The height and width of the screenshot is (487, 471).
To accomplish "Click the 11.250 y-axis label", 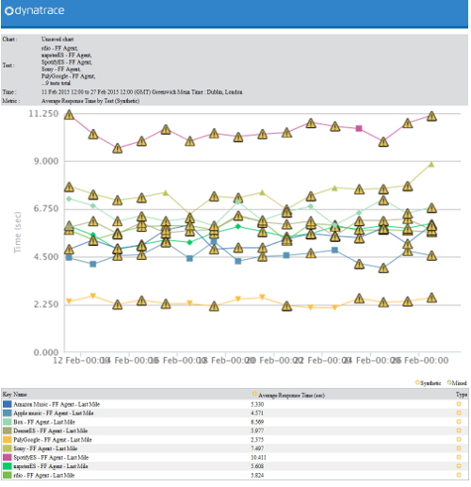I will click(43, 114).
